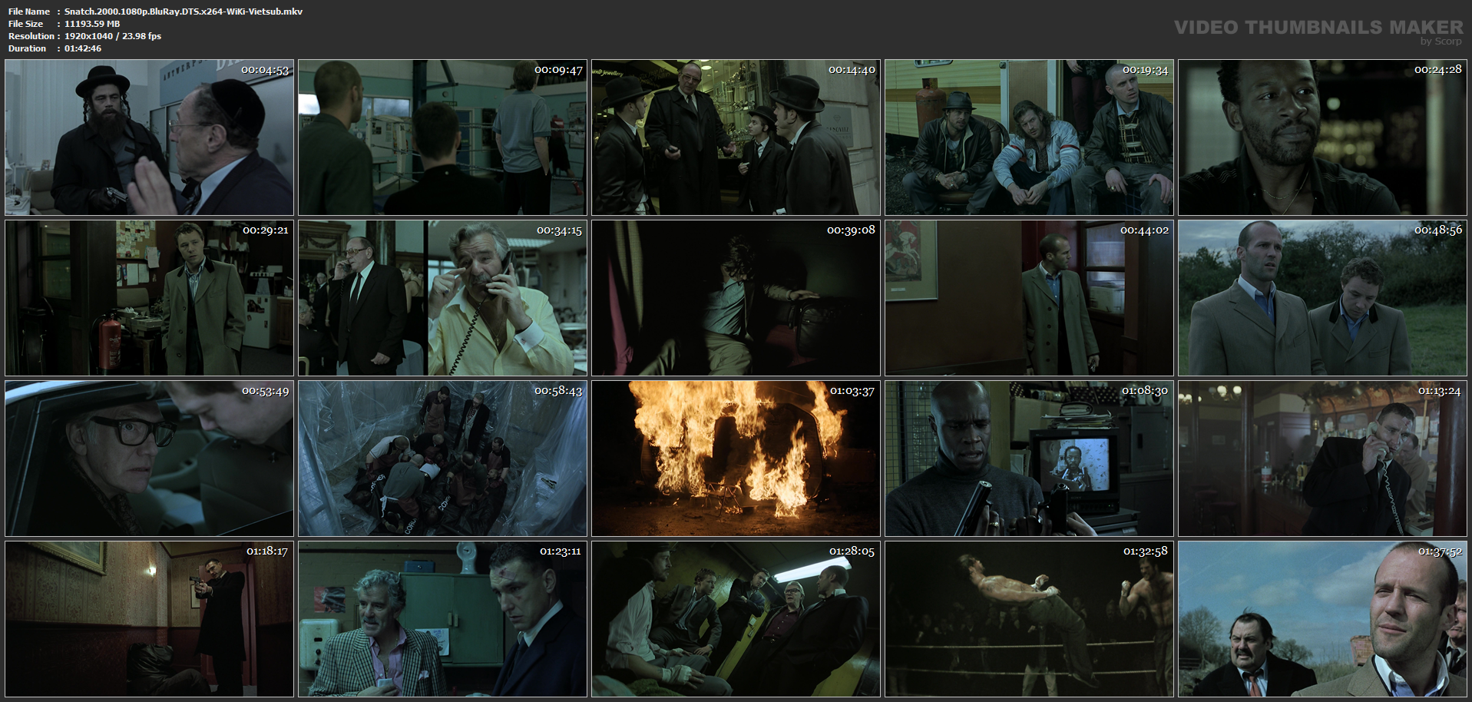Open the thumbnail at 00:29:21
Screen dimensions: 1472x702
pyautogui.click(x=149, y=298)
